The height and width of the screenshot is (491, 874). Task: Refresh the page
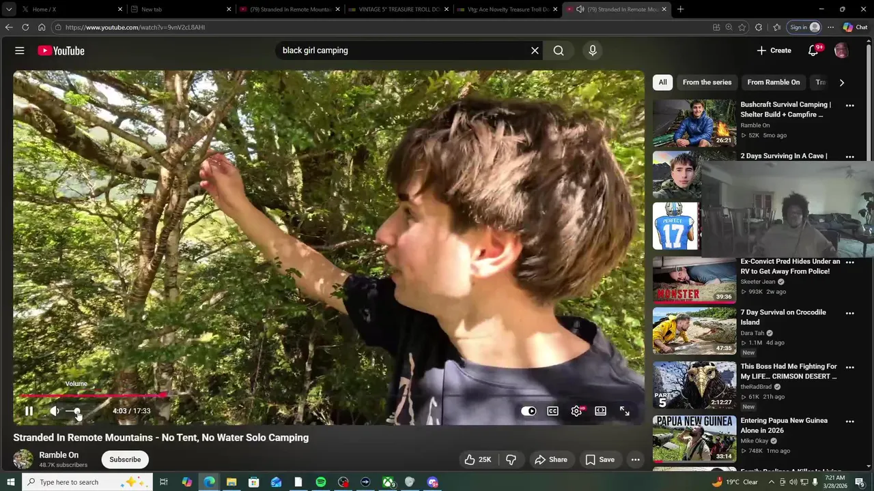click(25, 27)
